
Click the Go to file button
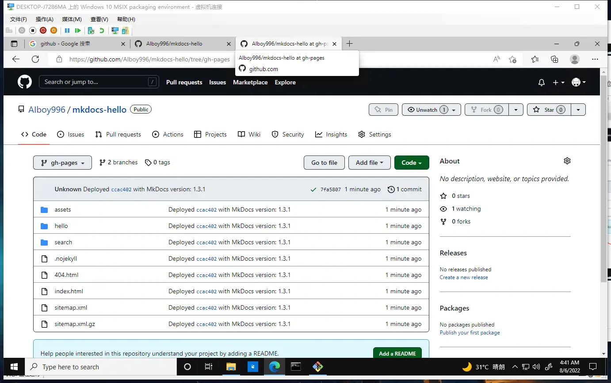[324, 163]
